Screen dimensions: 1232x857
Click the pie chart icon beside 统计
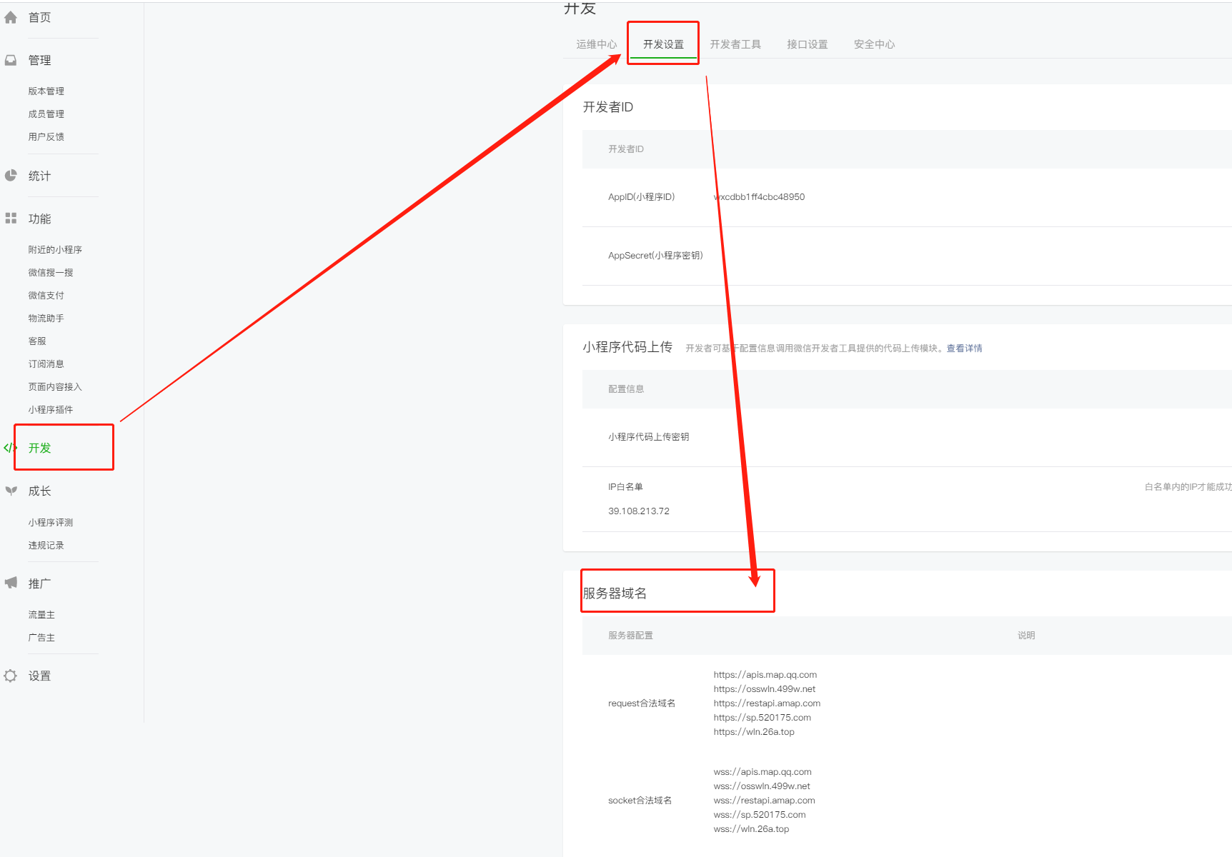pos(11,176)
